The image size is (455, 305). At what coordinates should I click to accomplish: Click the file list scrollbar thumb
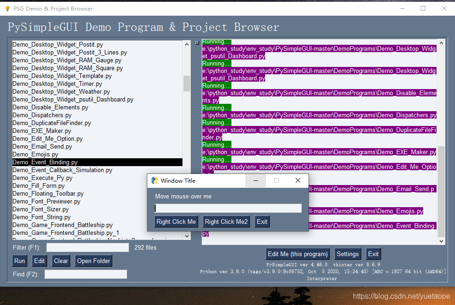187,84
